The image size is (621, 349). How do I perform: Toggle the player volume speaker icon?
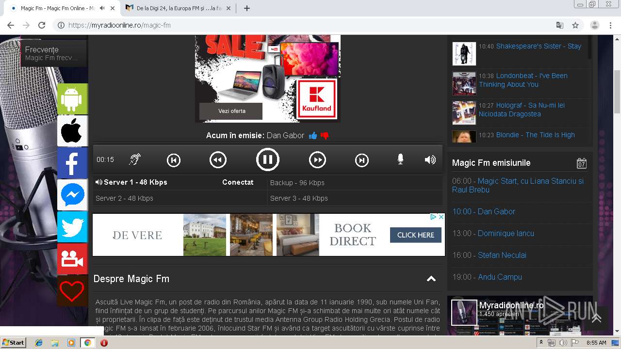430,159
